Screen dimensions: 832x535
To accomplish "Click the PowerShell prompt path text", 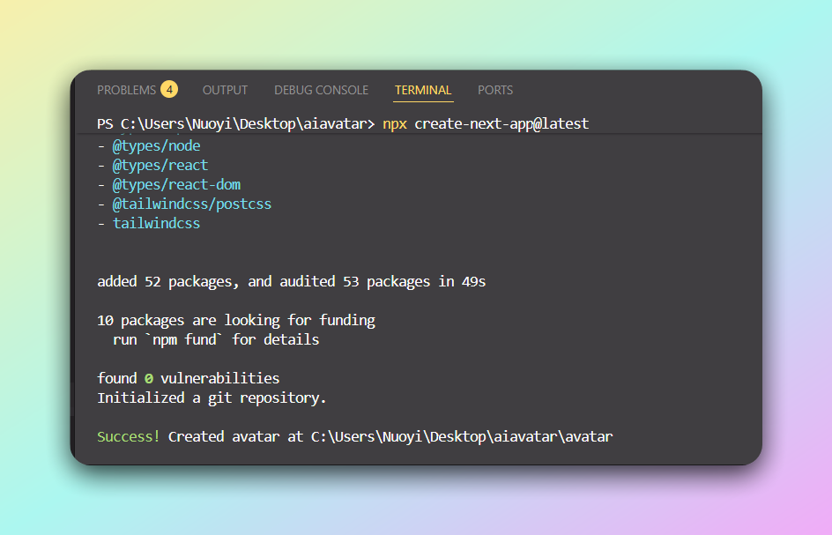I will [x=235, y=123].
